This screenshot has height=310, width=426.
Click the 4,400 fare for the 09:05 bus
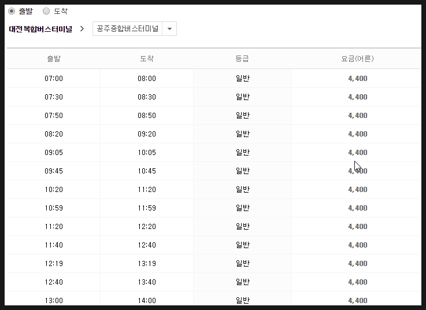click(358, 153)
